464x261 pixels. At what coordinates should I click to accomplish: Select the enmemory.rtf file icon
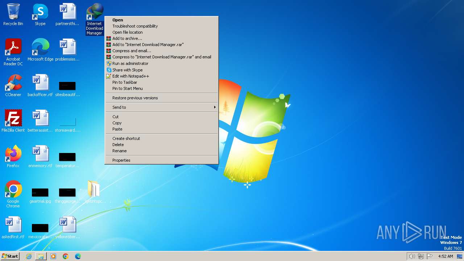[40, 157]
